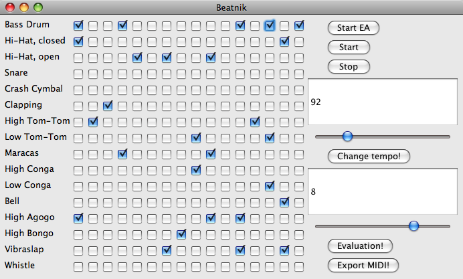
Task: Uncheck the checked High Bongo beat checkbox
Action: (181, 234)
